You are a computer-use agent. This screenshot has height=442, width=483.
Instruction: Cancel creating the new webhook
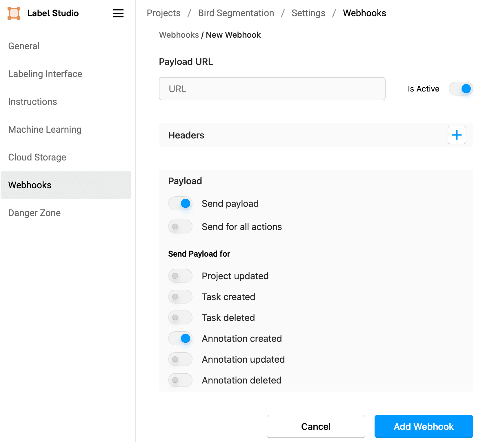click(x=316, y=426)
